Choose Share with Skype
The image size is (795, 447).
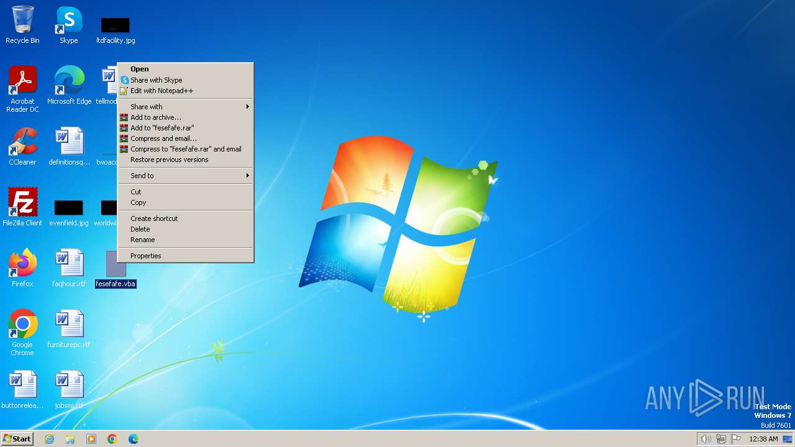186,80
